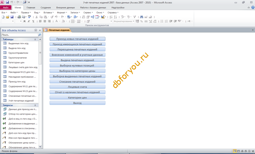
Task: Click the Print icon in toolbar
Action: (x=19, y=17)
